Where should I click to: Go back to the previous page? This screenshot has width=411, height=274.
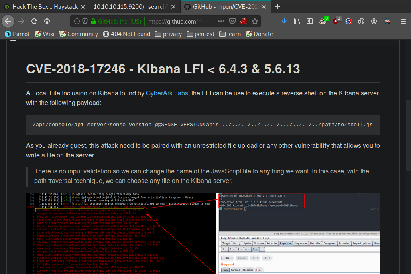click(8, 21)
